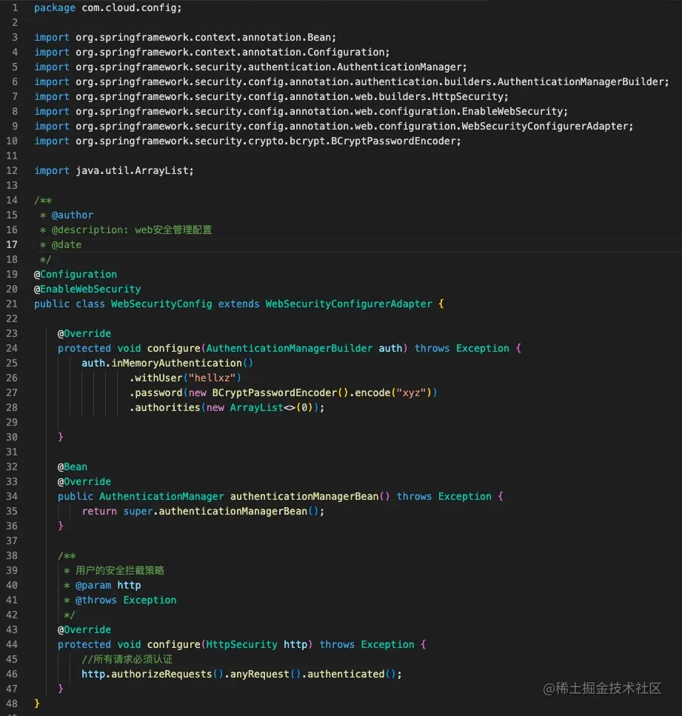Select the "xyz" string literal
The image size is (682, 716).
pos(411,392)
